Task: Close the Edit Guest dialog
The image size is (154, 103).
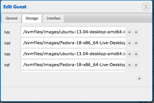Action: click(x=146, y=7)
